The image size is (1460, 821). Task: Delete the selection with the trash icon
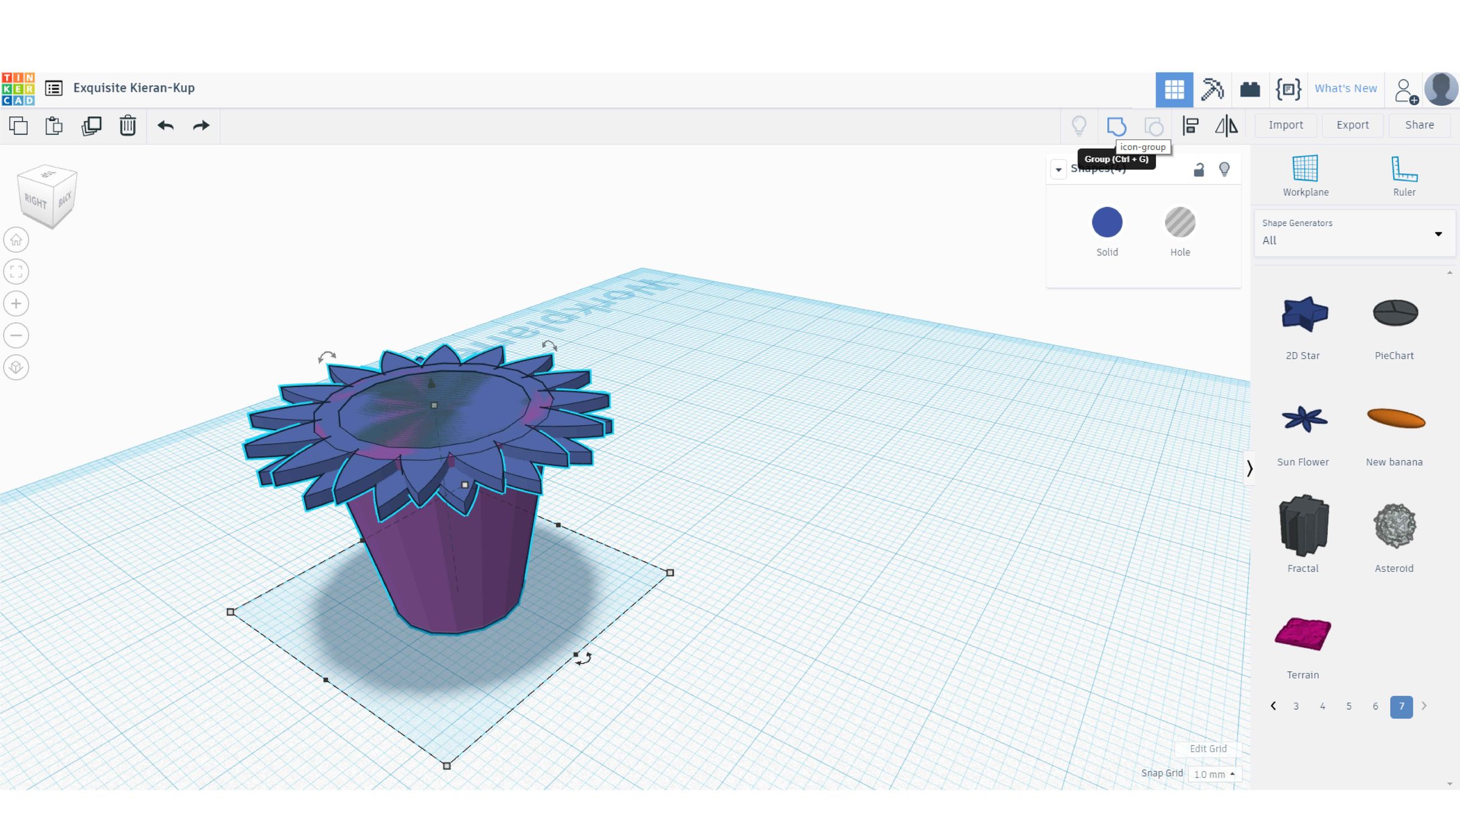[128, 126]
